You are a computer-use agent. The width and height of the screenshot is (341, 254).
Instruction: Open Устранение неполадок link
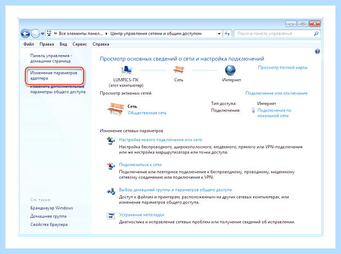tap(141, 215)
